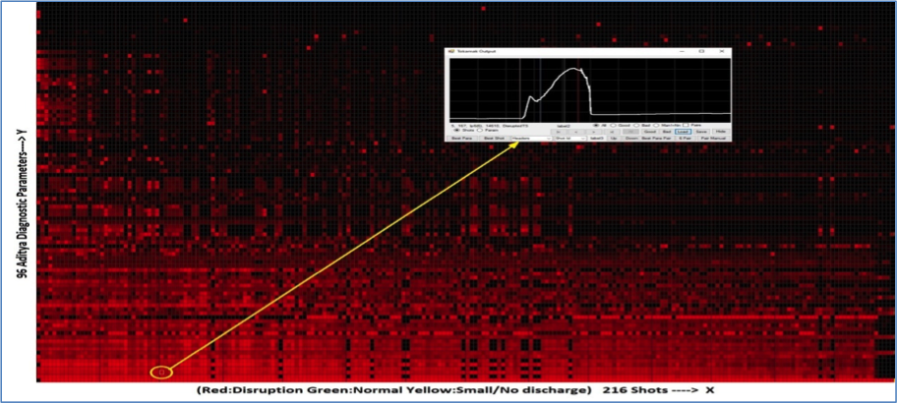Viewport: 897px width, 403px height.
Task: Go to previous shot arrow button
Action: pos(576,132)
